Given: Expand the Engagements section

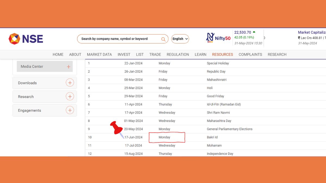Looking at the screenshot, I should (70, 110).
